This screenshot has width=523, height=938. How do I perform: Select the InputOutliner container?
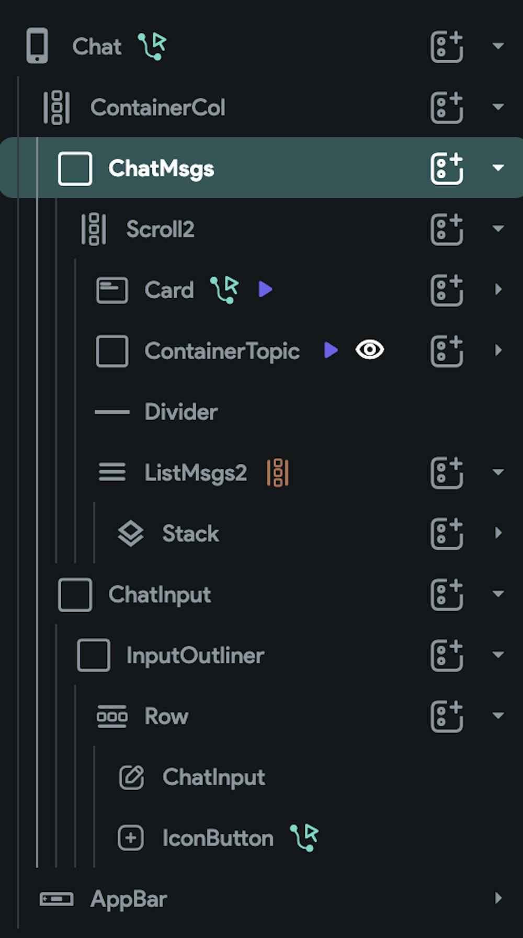(x=195, y=656)
